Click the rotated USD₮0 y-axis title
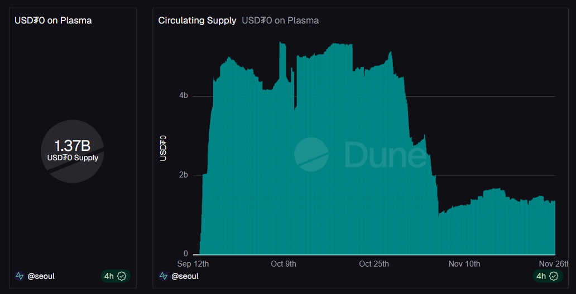Viewport: 576px width, 294px height. click(x=164, y=148)
